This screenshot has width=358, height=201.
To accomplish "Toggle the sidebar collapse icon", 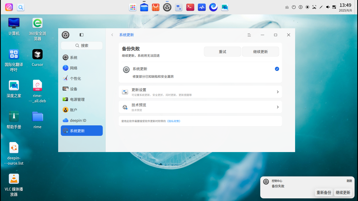I will tap(82, 35).
